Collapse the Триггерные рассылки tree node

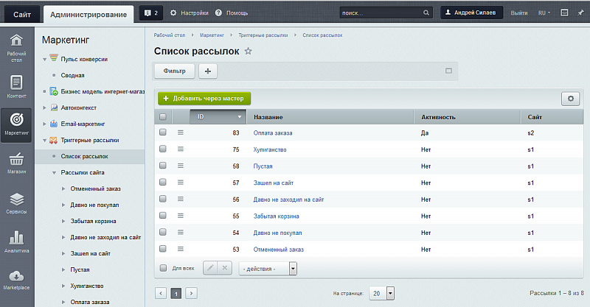coord(45,140)
